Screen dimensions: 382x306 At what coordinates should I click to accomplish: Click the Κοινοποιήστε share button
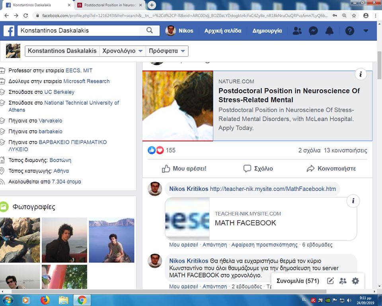(331, 169)
